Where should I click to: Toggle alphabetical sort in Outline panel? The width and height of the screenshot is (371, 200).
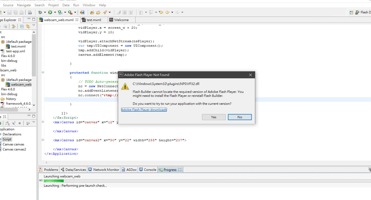coord(7,123)
